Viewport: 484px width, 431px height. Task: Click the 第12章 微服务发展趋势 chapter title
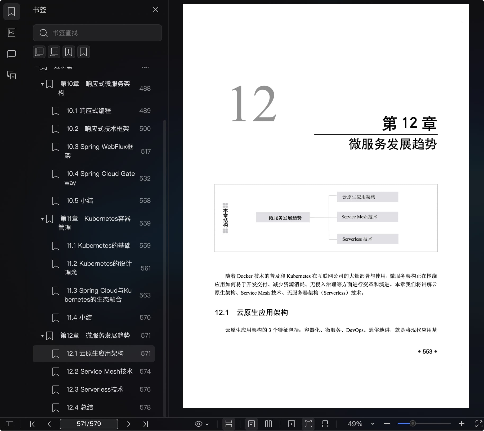[x=95, y=335]
